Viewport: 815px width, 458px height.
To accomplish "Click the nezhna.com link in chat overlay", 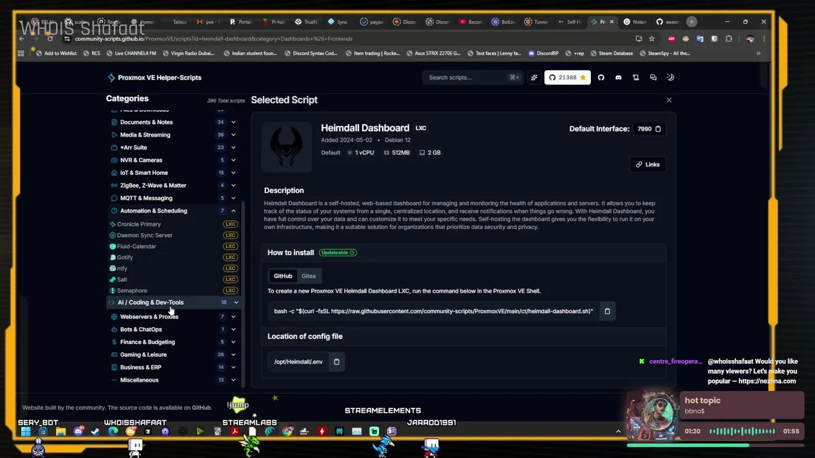I will coord(767,381).
